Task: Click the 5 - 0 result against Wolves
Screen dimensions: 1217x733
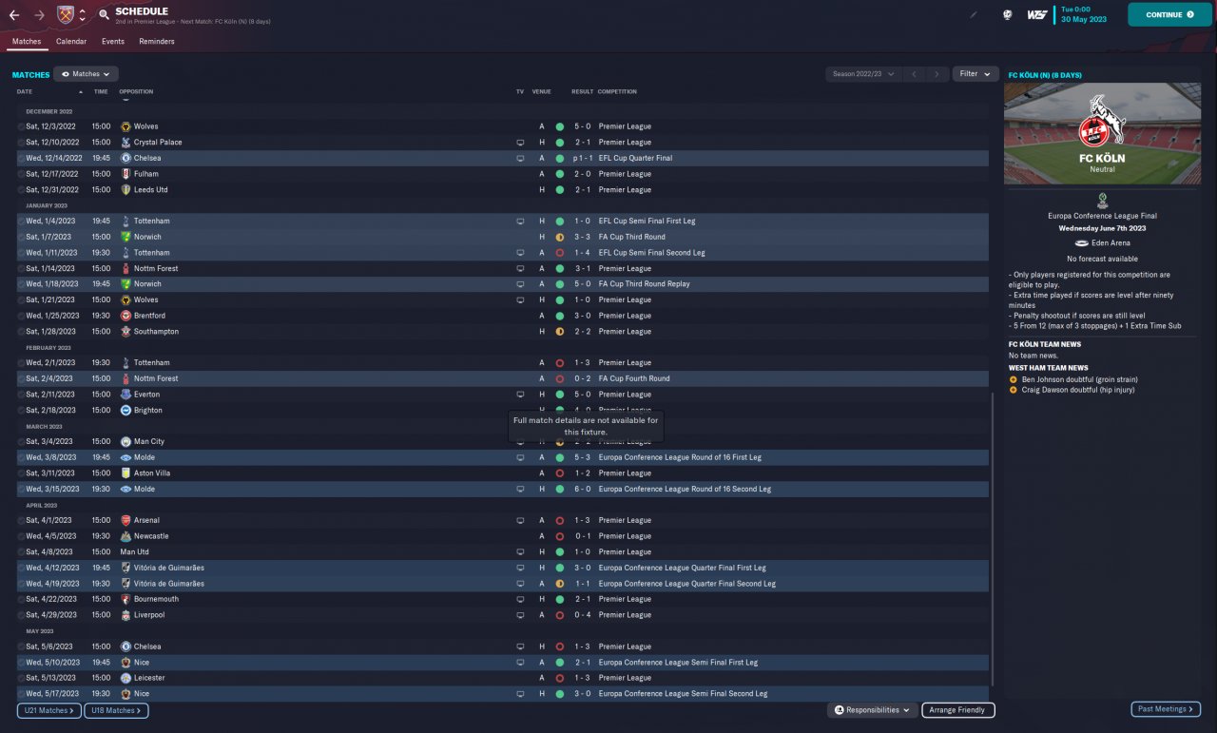Action: tap(582, 126)
